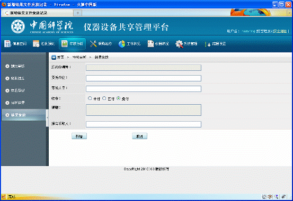
Task: Open the gear icon for 系统管理
Action: (179, 44)
